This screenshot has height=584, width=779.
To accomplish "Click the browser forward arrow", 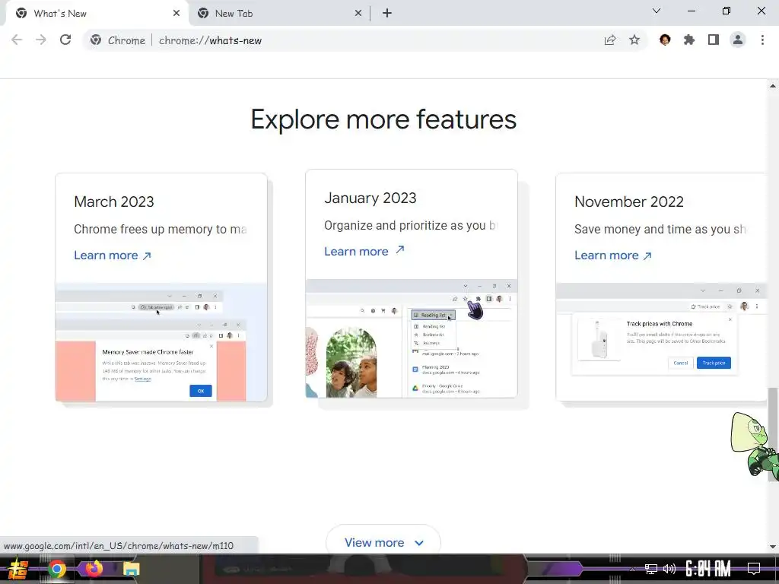I will (41, 40).
